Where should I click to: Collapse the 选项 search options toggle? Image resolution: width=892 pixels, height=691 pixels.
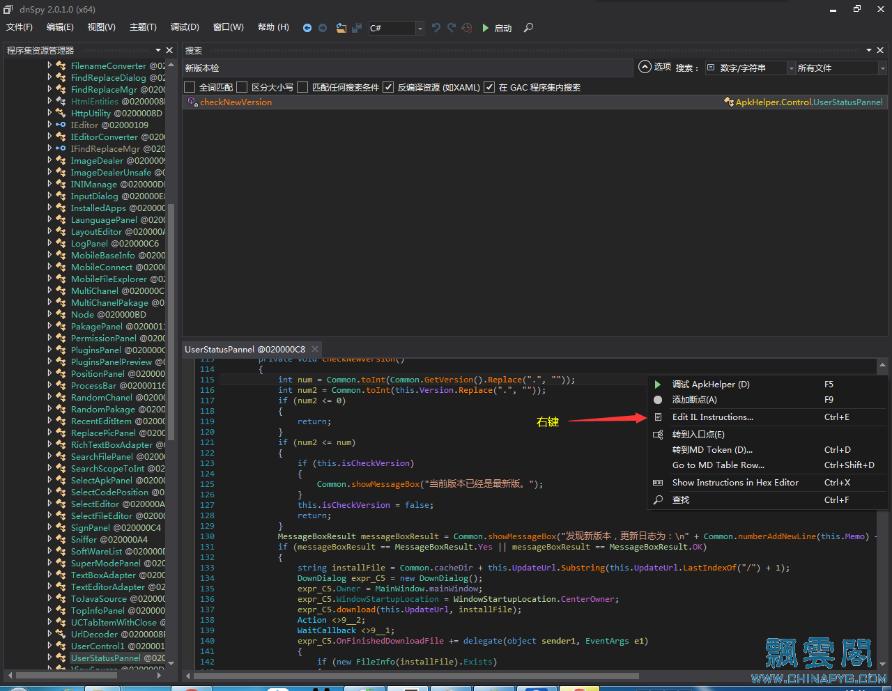[x=645, y=67]
